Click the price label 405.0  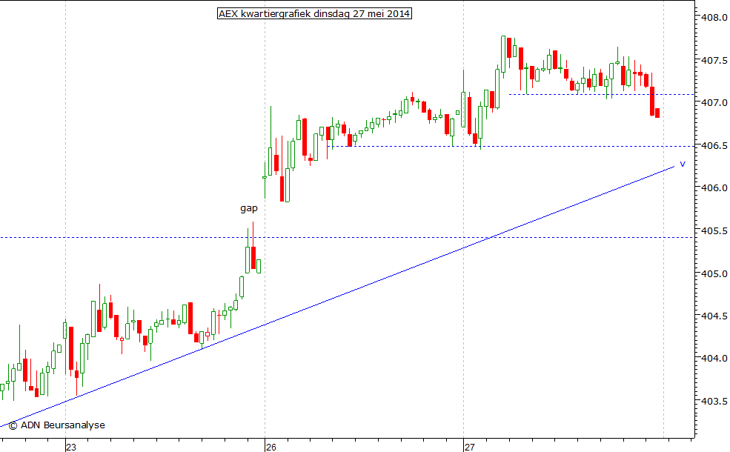(714, 273)
